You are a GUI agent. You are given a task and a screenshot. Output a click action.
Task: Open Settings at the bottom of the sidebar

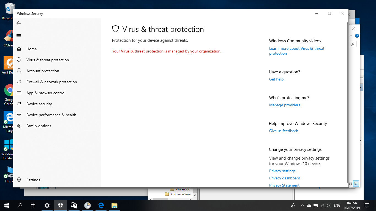pos(33,180)
